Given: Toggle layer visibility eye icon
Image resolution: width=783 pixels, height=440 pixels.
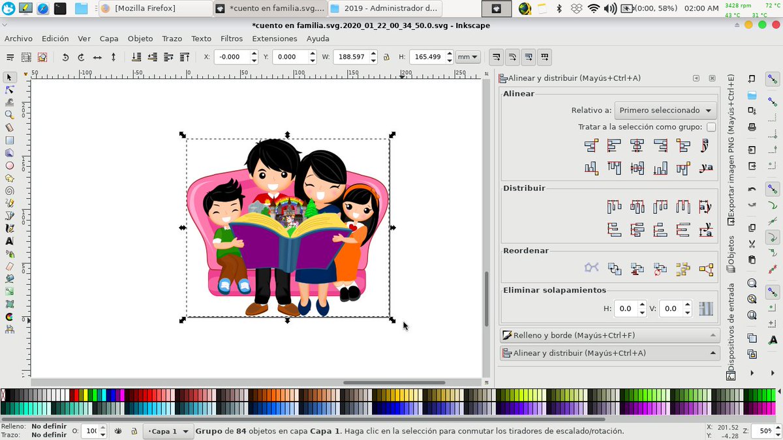Looking at the screenshot, I should point(119,432).
